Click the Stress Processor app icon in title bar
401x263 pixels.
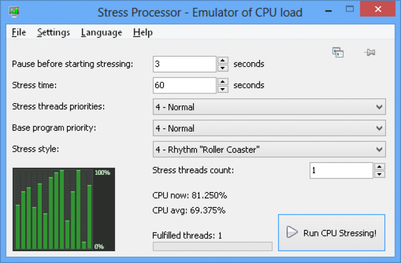point(14,11)
